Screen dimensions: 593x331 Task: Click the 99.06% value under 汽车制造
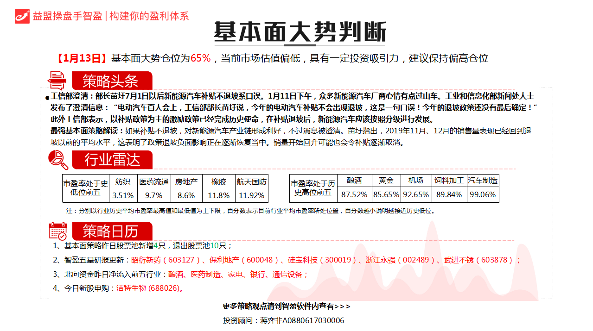click(x=483, y=194)
